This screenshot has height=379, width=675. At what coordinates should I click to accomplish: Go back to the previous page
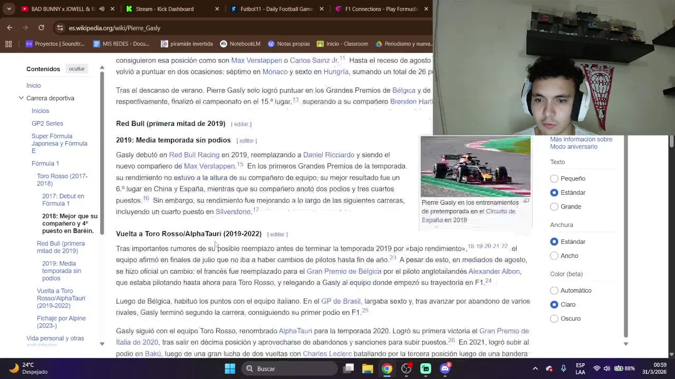10,27
